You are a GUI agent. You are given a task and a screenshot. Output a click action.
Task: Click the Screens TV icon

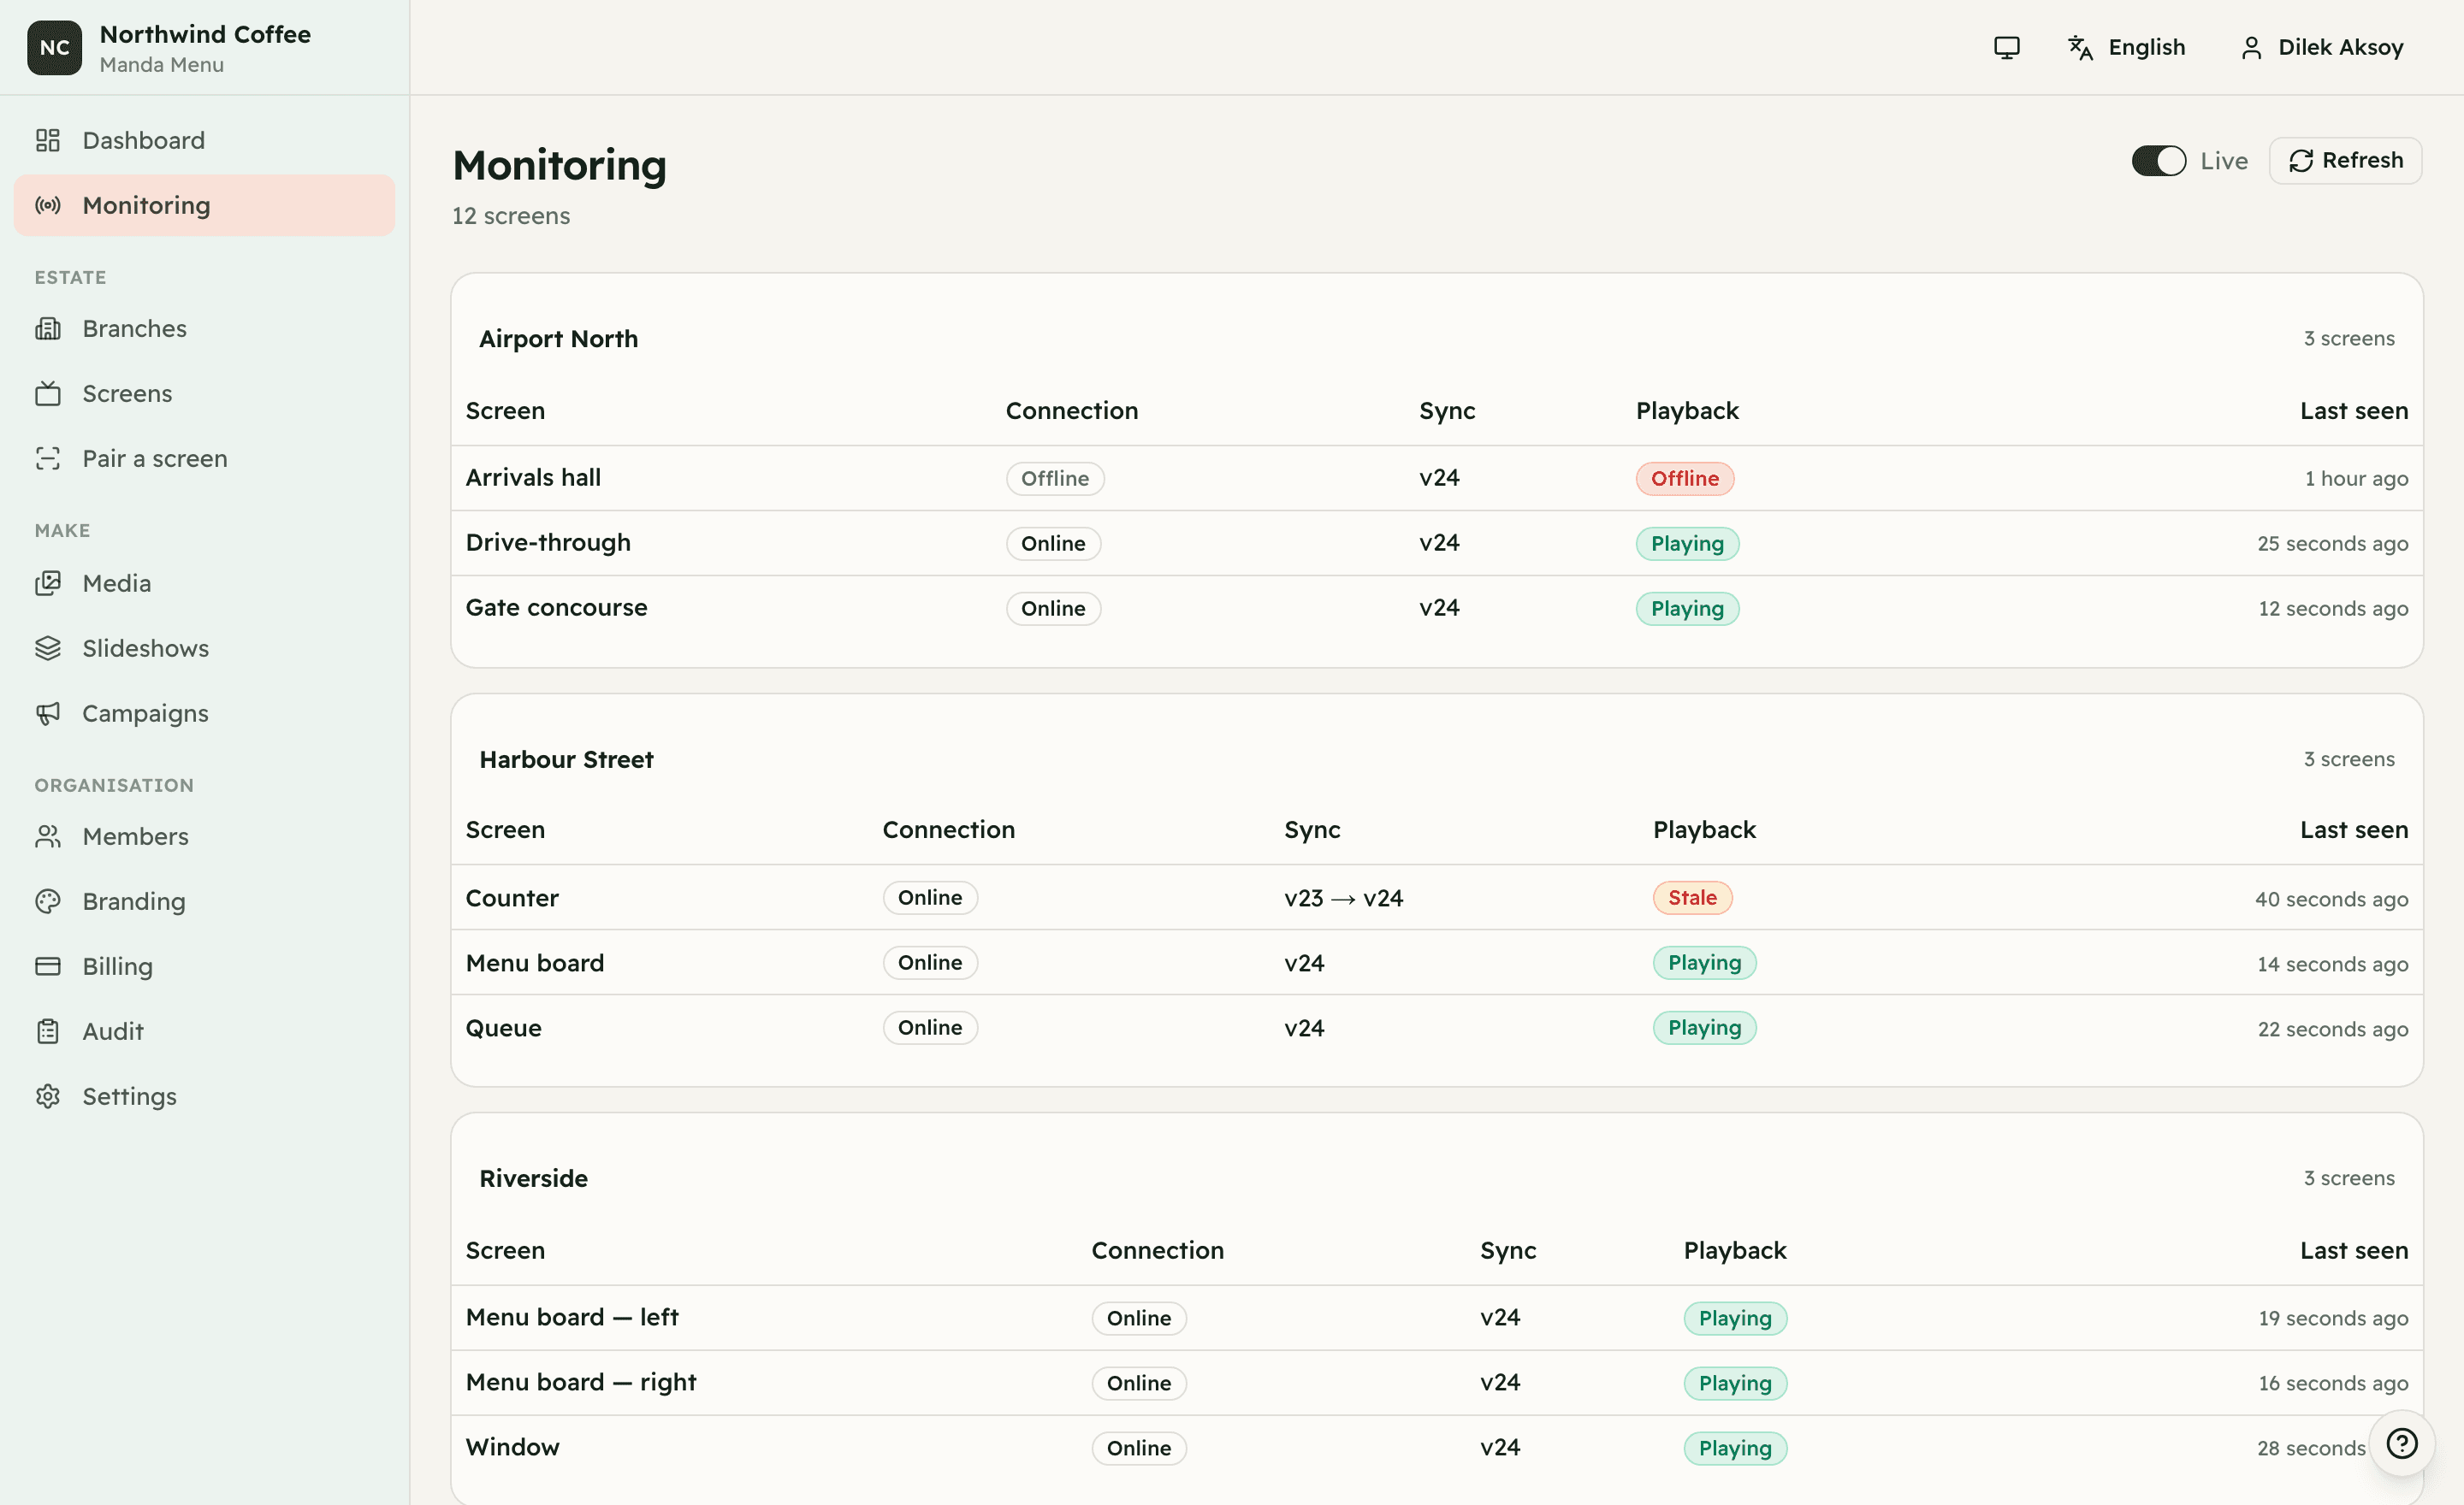pos(48,393)
